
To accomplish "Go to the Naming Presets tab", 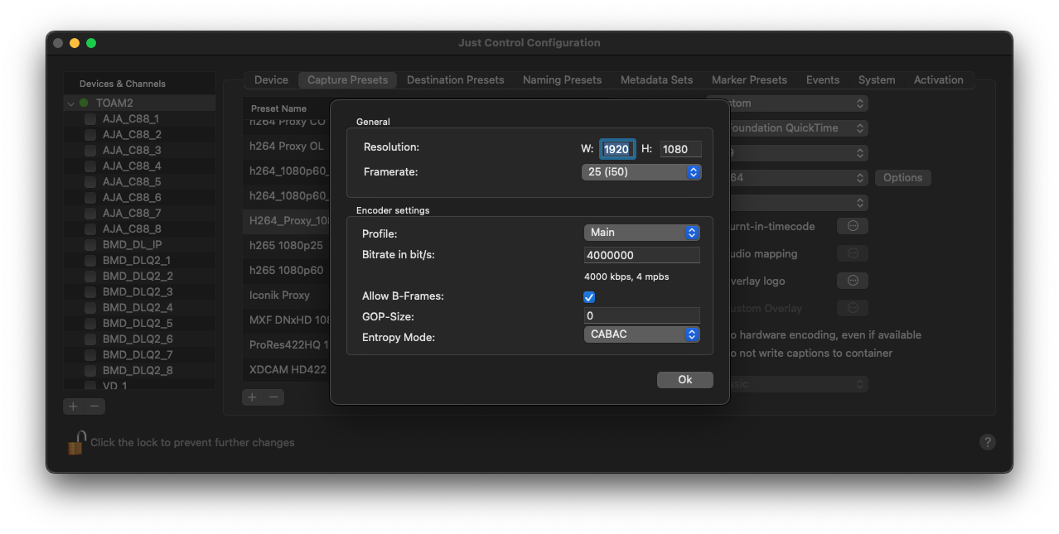I will pyautogui.click(x=562, y=80).
